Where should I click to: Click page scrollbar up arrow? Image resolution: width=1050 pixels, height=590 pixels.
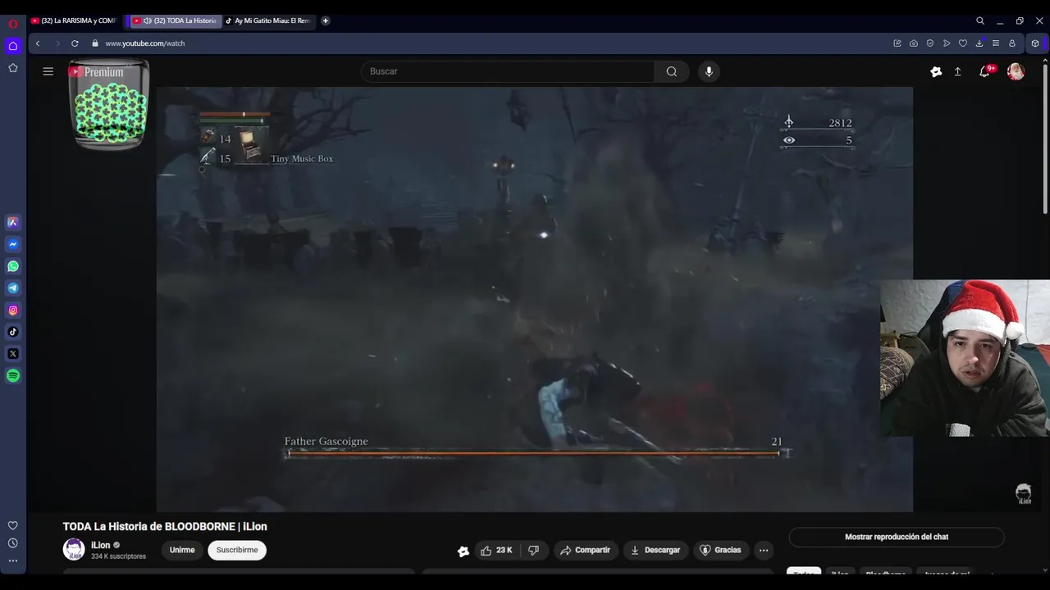(1045, 61)
